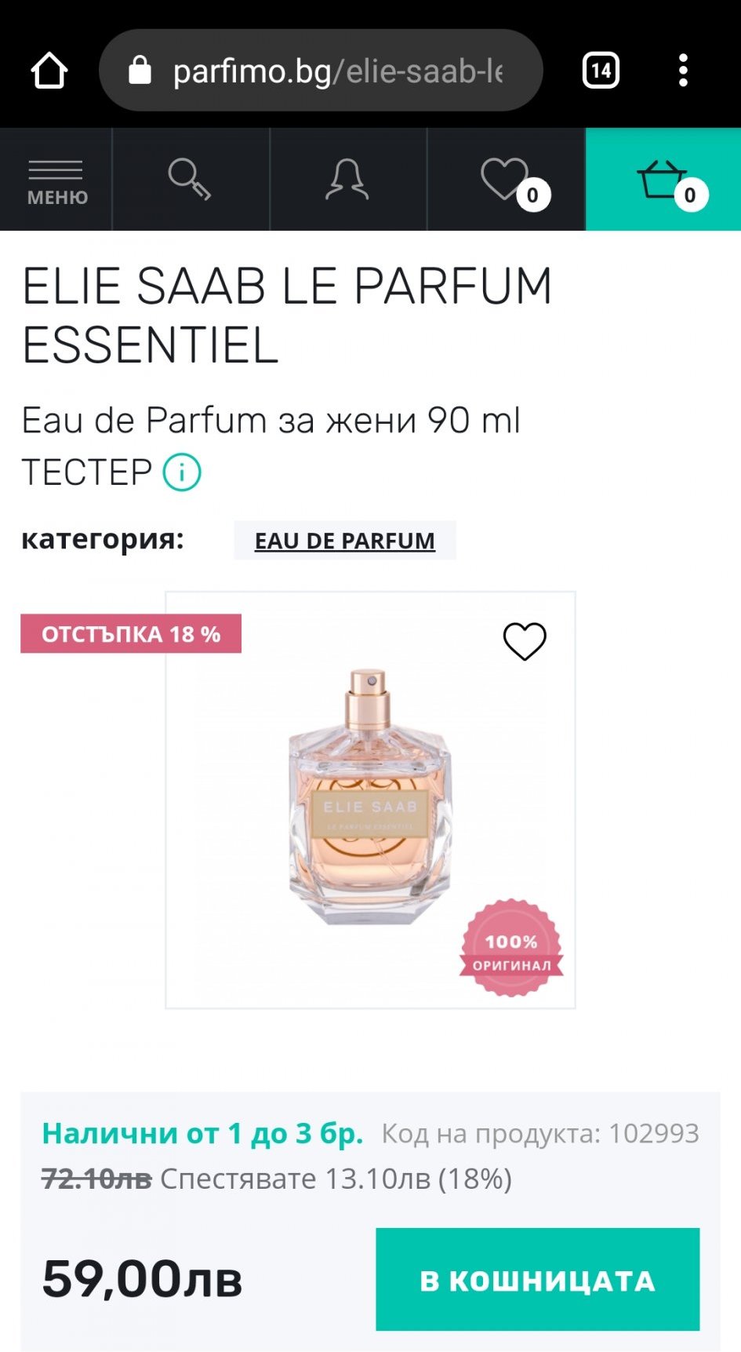741x1352 pixels.
Task: Tap the lock icon in address bar
Action: pyautogui.click(x=140, y=71)
